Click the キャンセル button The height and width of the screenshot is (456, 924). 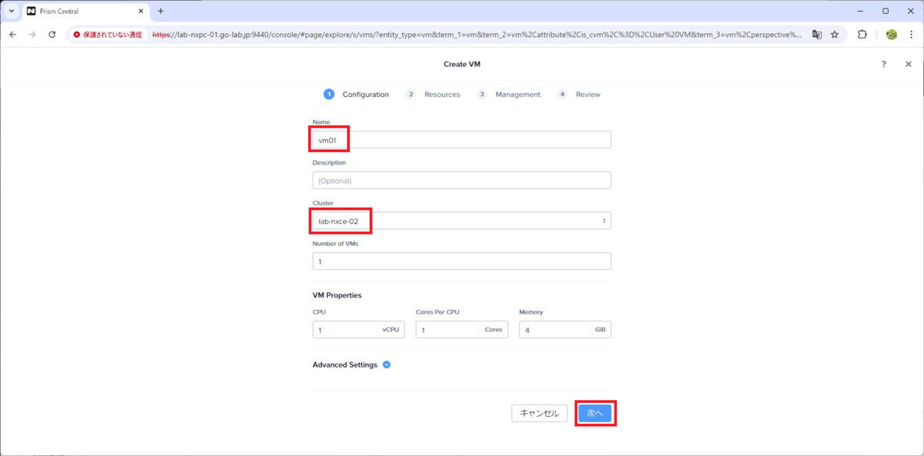540,413
